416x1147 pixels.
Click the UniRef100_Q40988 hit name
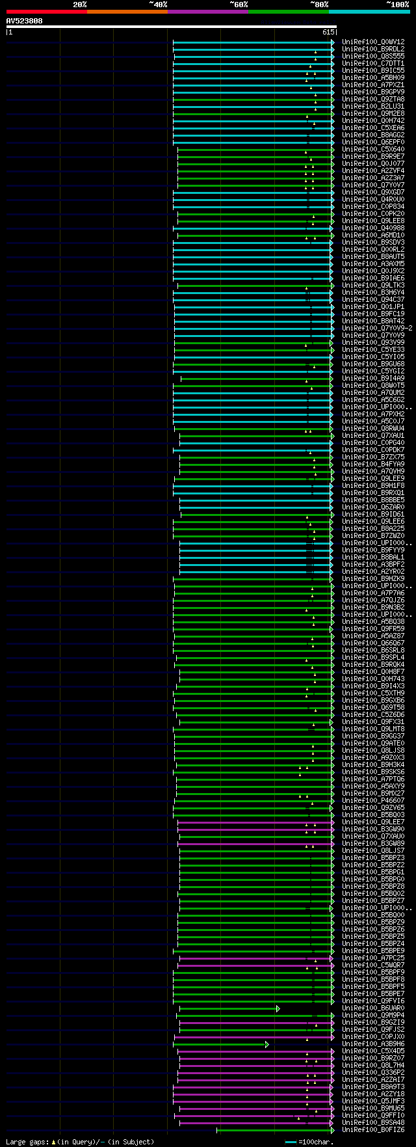373,228
